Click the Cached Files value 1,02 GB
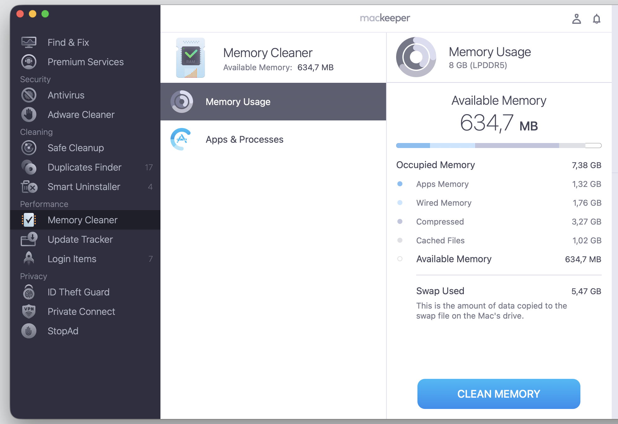 (x=587, y=241)
